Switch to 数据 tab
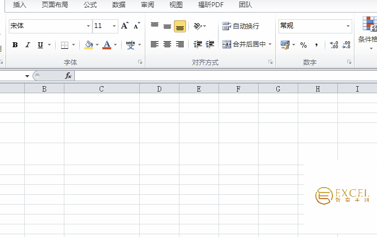The width and height of the screenshot is (377, 237). (x=119, y=5)
